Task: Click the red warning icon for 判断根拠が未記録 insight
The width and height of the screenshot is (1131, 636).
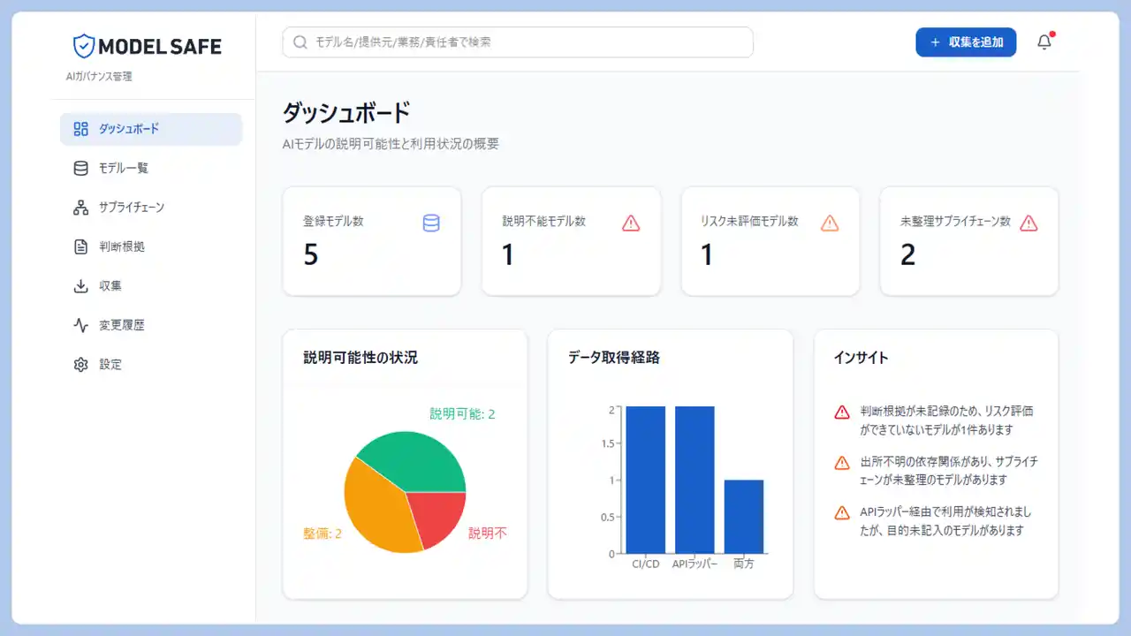Action: click(842, 413)
